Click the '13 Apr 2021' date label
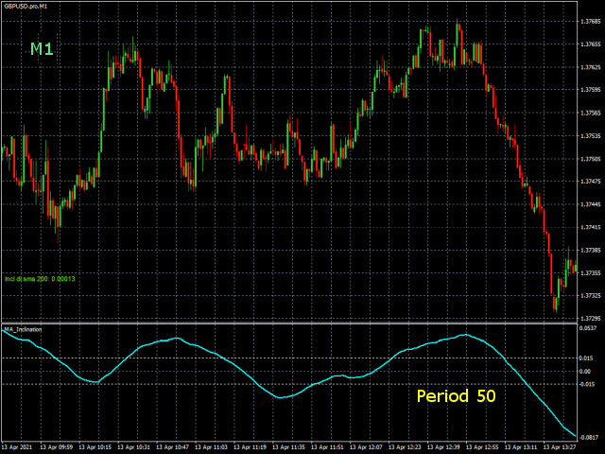Image resolution: width=605 pixels, height=454 pixels. [x=17, y=447]
